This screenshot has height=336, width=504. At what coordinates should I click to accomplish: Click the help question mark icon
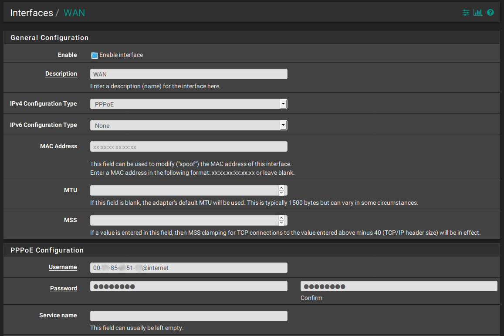tap(490, 13)
